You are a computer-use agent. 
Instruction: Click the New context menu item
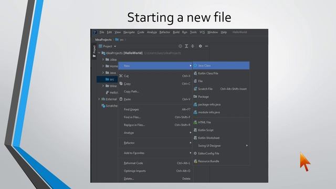(155, 66)
